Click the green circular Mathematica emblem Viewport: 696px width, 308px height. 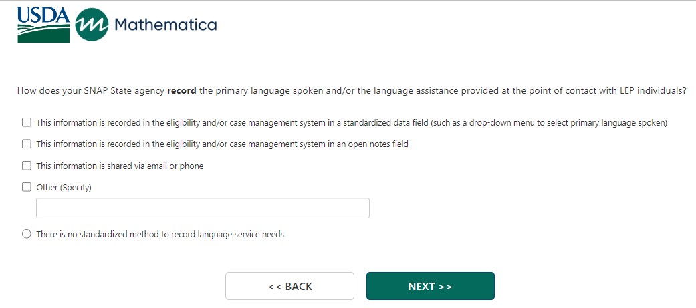[92, 25]
